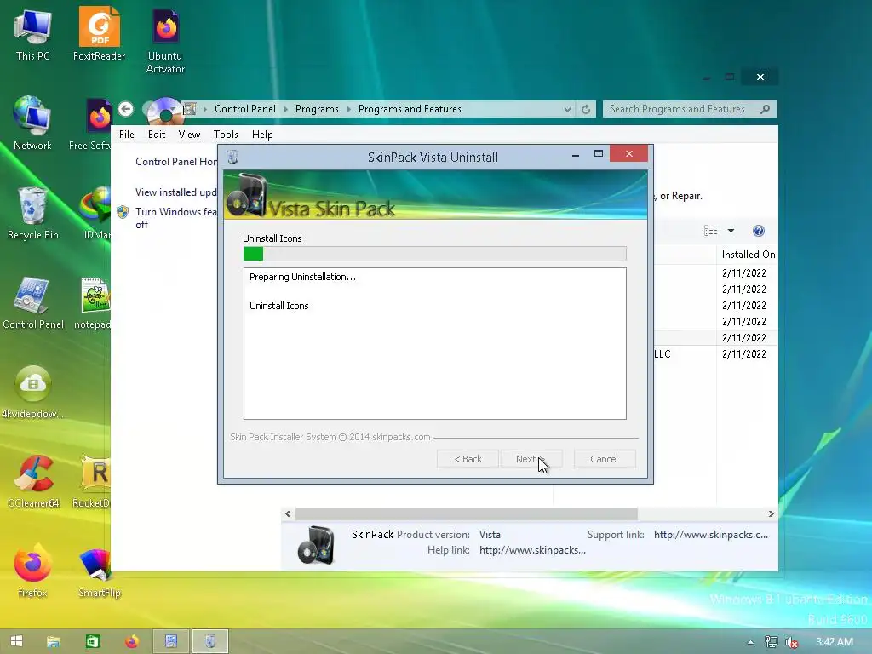
Task: Click 'Preparing Uninstallation...' log line
Action: [x=302, y=277]
